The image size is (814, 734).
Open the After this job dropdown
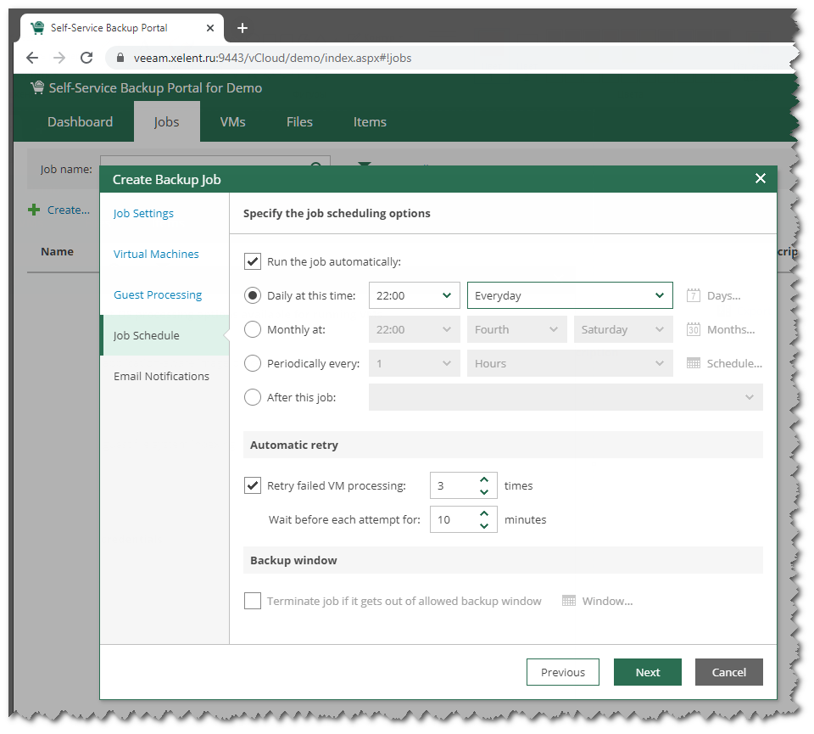point(566,397)
